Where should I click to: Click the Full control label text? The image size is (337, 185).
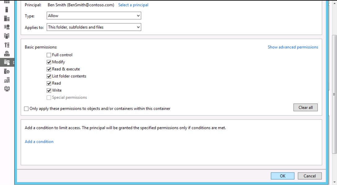(x=62, y=55)
